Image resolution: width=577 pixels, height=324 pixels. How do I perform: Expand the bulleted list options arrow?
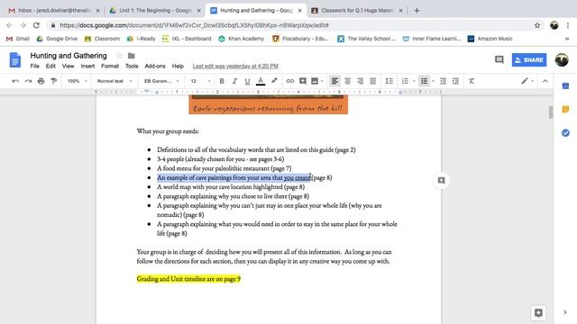pyautogui.click(x=433, y=81)
